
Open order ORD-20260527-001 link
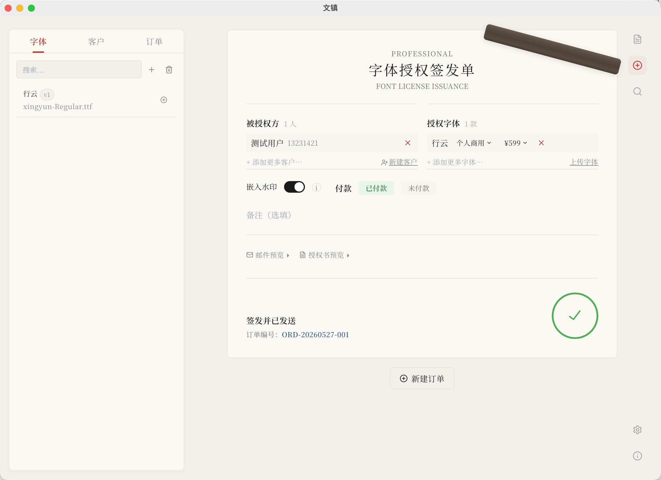[315, 335]
